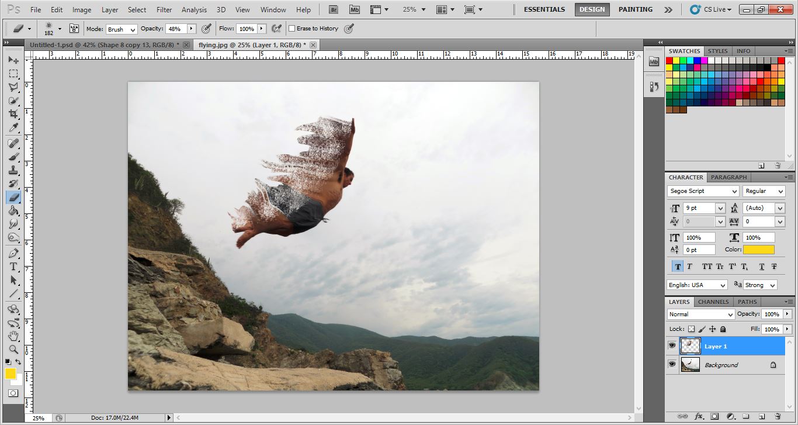Click the yellow text Color swatch
This screenshot has height=425, width=798.
tap(759, 250)
